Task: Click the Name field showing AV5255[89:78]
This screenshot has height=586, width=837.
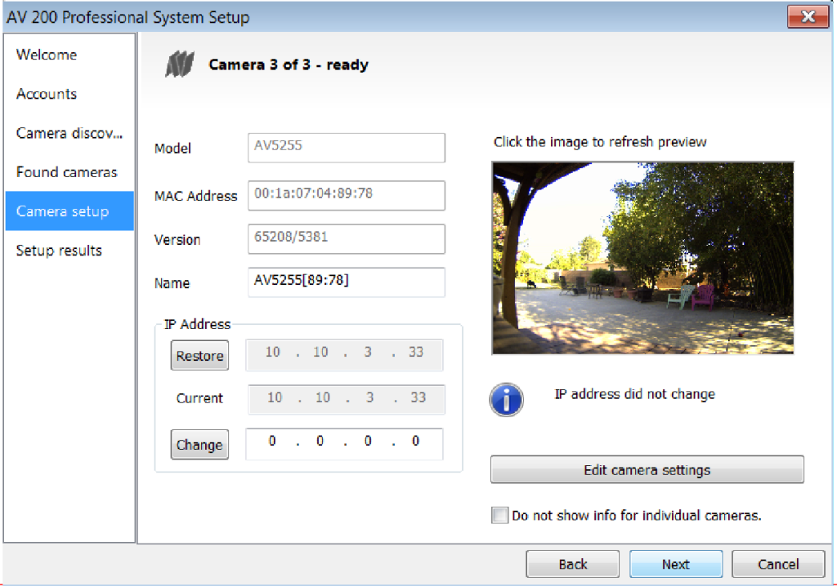Action: pyautogui.click(x=346, y=282)
